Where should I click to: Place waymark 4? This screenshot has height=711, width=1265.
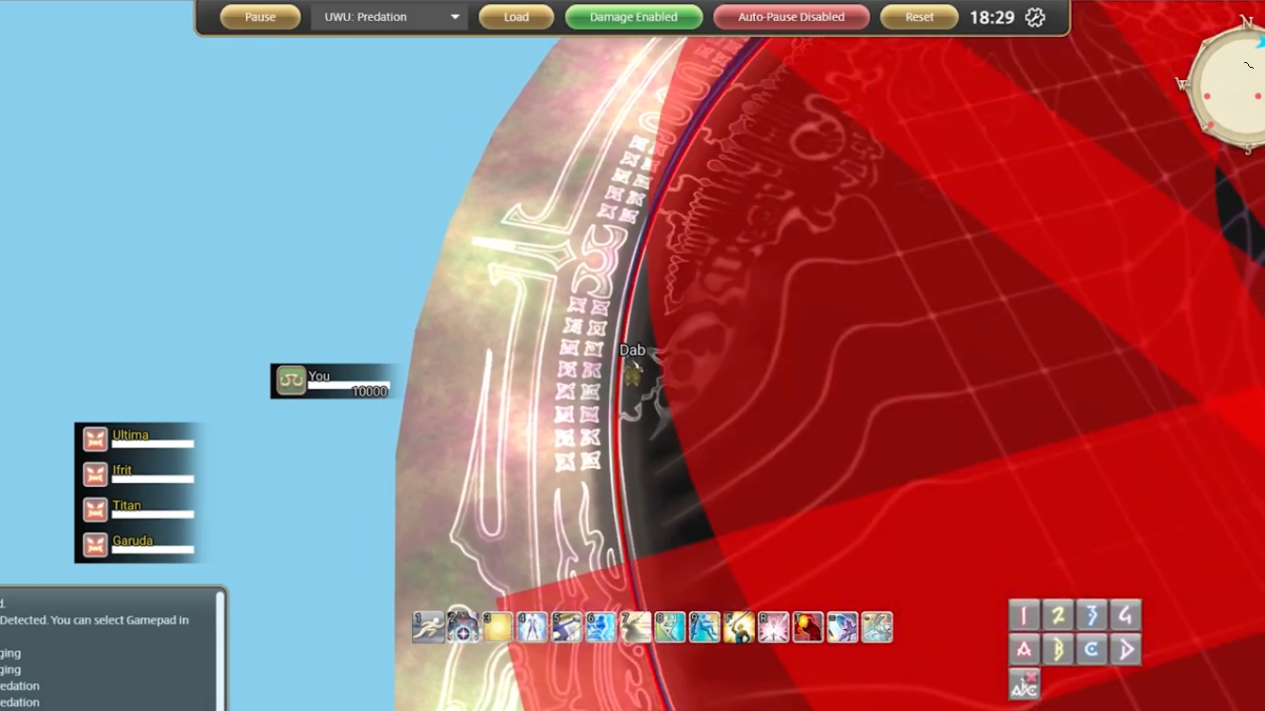1125,616
